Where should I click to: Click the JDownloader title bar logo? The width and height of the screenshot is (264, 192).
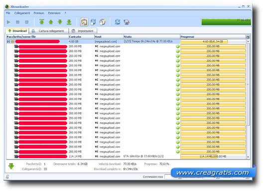7,6
